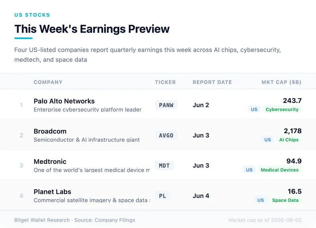Viewport: 316px width, 228px height.
Task: Select the Space Data tag
Action: pyautogui.click(x=285, y=200)
